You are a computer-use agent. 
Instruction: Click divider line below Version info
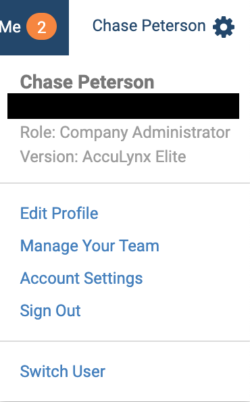(x=125, y=183)
